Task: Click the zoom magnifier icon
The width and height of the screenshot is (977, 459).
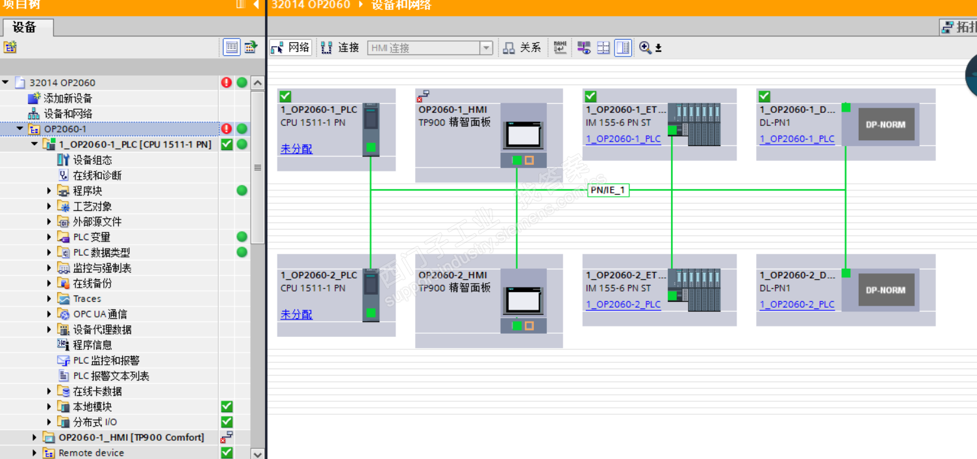Action: point(645,47)
